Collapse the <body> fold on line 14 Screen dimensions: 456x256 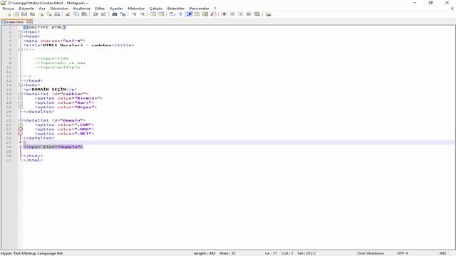[21, 85]
